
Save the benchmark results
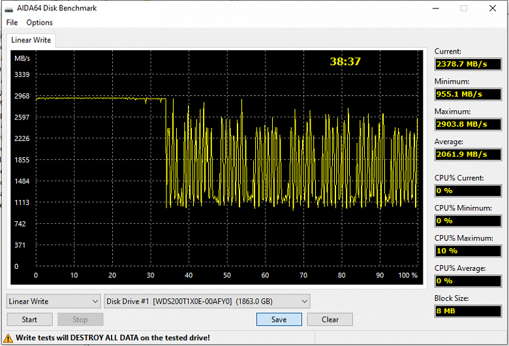pyautogui.click(x=279, y=319)
